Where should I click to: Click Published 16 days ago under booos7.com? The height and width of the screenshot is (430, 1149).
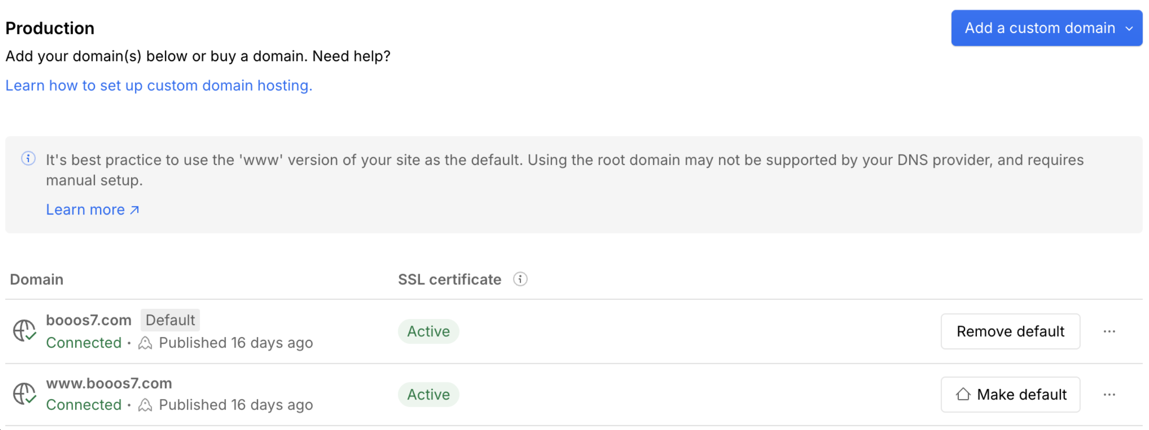tap(236, 343)
